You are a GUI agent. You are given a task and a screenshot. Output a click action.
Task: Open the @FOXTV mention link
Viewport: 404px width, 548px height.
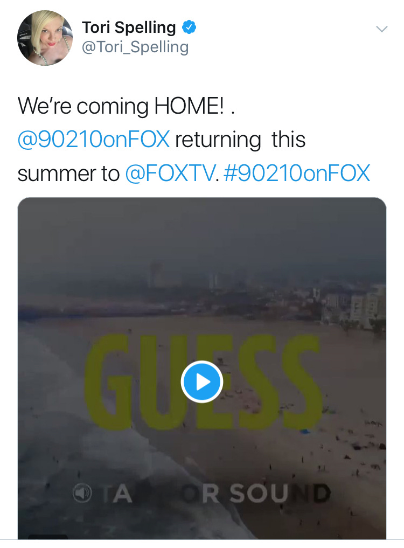coord(170,173)
